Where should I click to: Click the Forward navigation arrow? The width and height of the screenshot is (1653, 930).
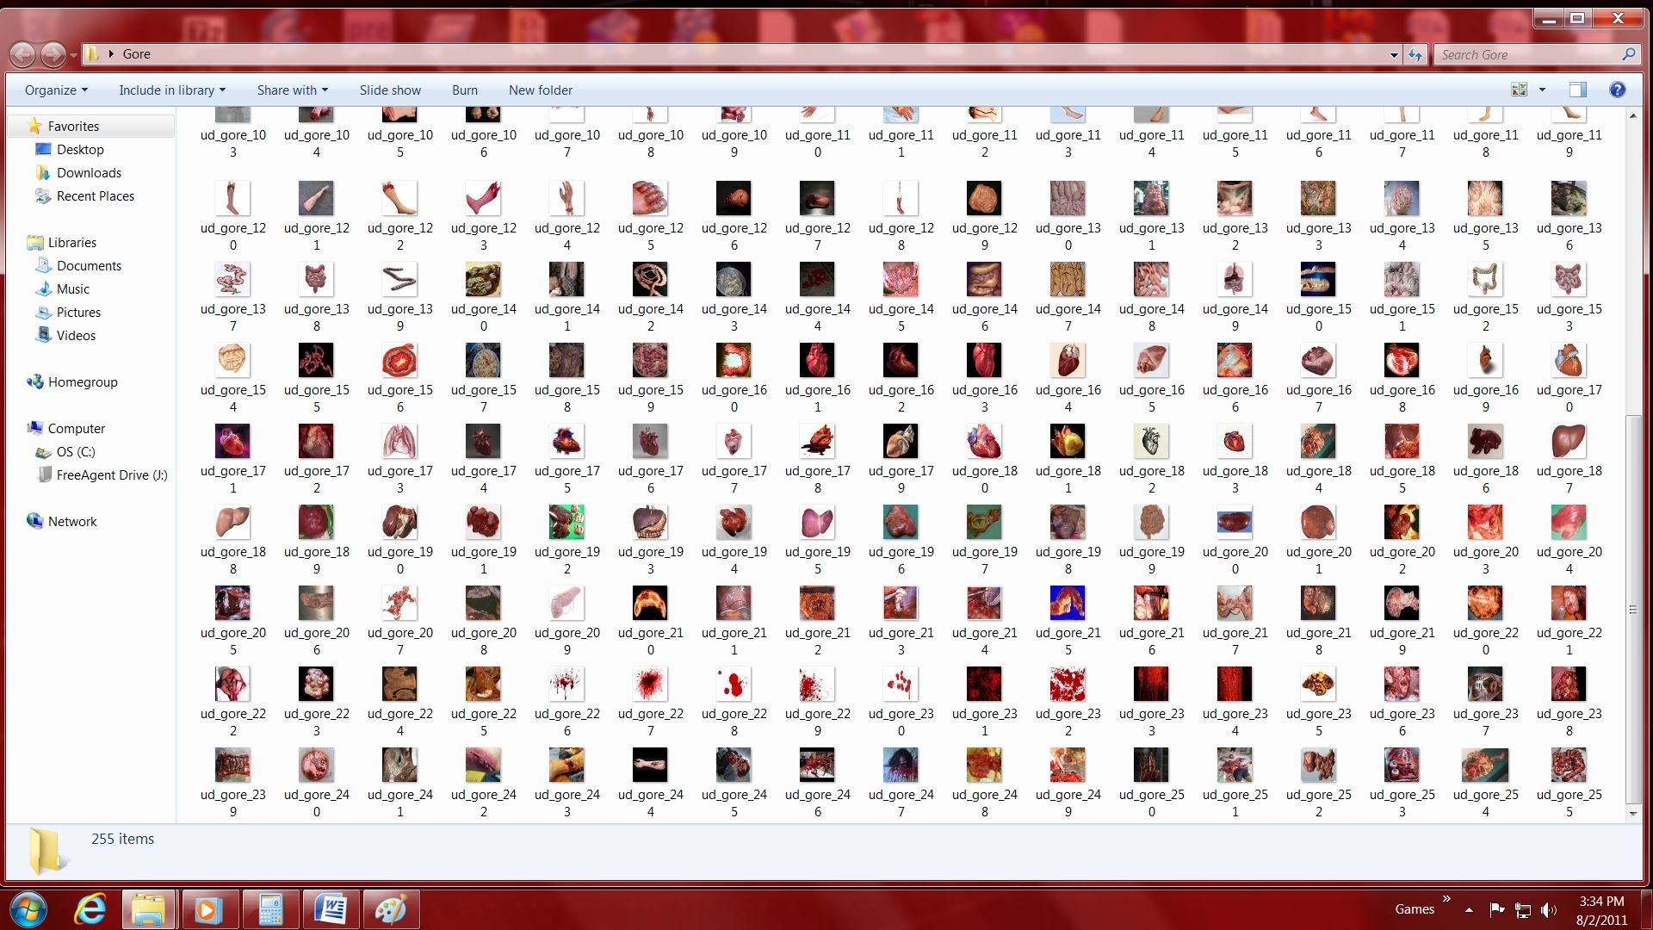53,55
